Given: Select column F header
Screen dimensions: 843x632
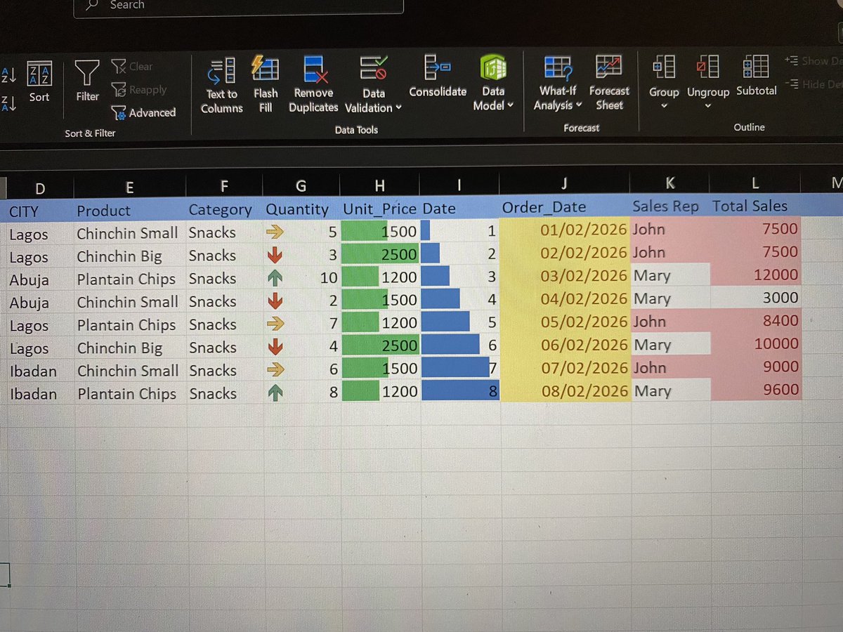Looking at the screenshot, I should coord(224,186).
